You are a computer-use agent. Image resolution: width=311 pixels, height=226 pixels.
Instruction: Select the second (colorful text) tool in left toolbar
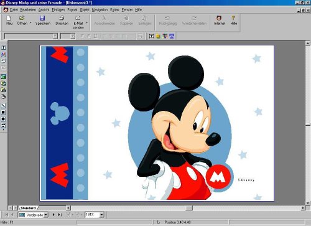point(3,54)
